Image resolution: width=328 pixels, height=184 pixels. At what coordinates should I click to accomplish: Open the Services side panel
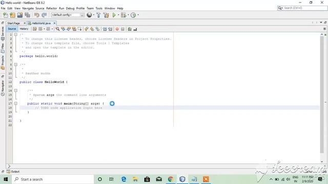pyautogui.click(x=3, y=33)
